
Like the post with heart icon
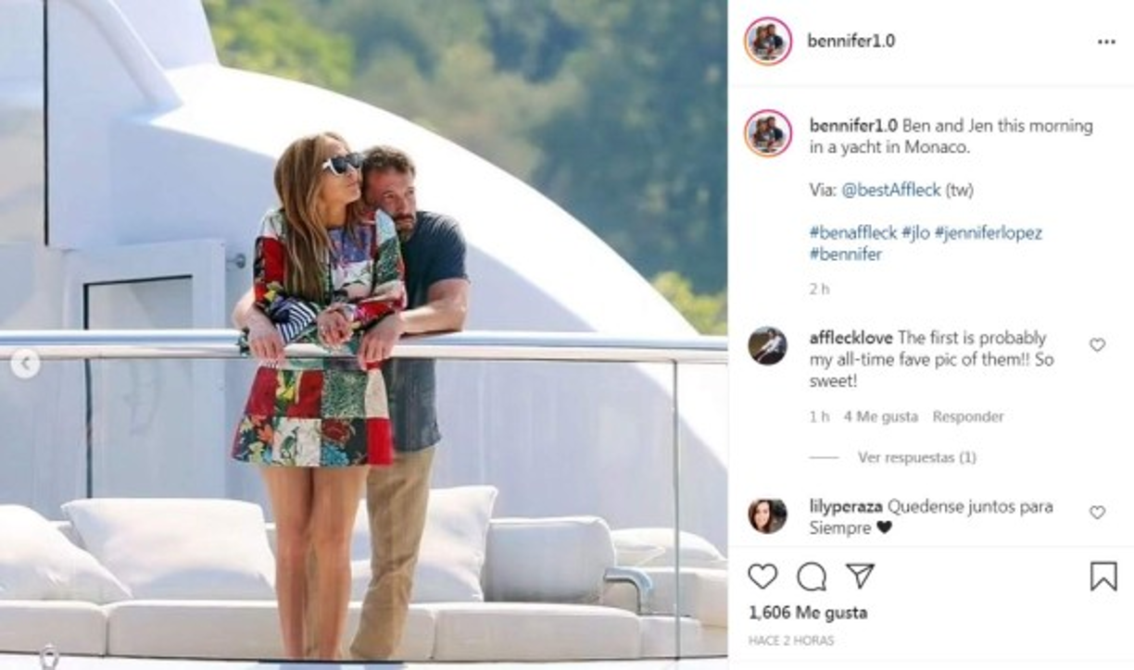point(762,577)
